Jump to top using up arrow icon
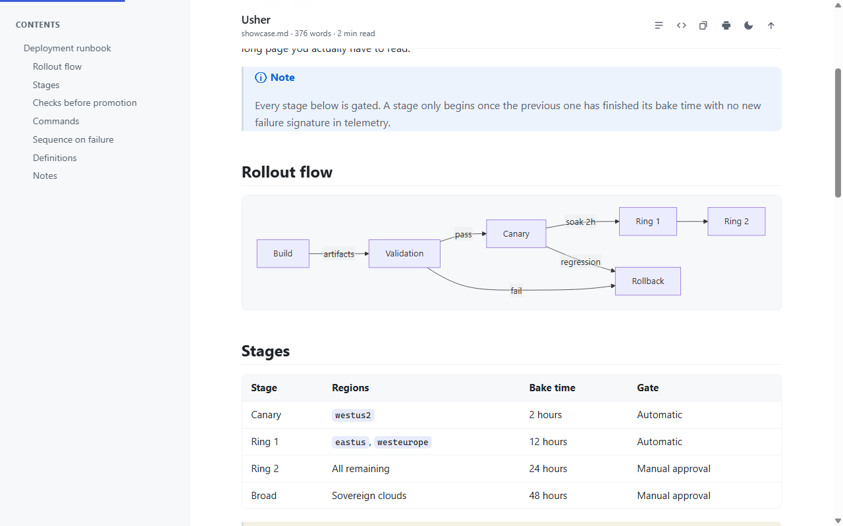Screen dimensions: 843x526 771,26
